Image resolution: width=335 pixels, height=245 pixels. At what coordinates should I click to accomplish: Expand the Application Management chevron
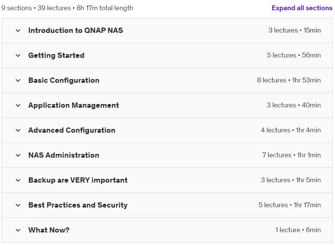click(18, 105)
